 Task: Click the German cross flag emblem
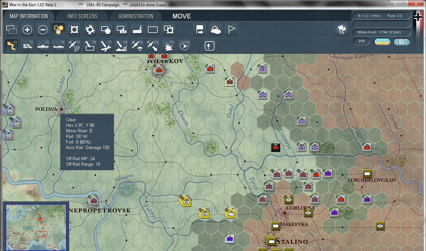click(x=418, y=17)
